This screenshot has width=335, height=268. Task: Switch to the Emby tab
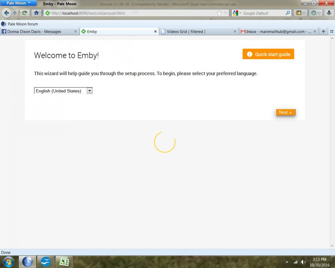119,32
